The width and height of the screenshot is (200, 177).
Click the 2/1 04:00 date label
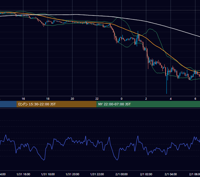coord(171,174)
